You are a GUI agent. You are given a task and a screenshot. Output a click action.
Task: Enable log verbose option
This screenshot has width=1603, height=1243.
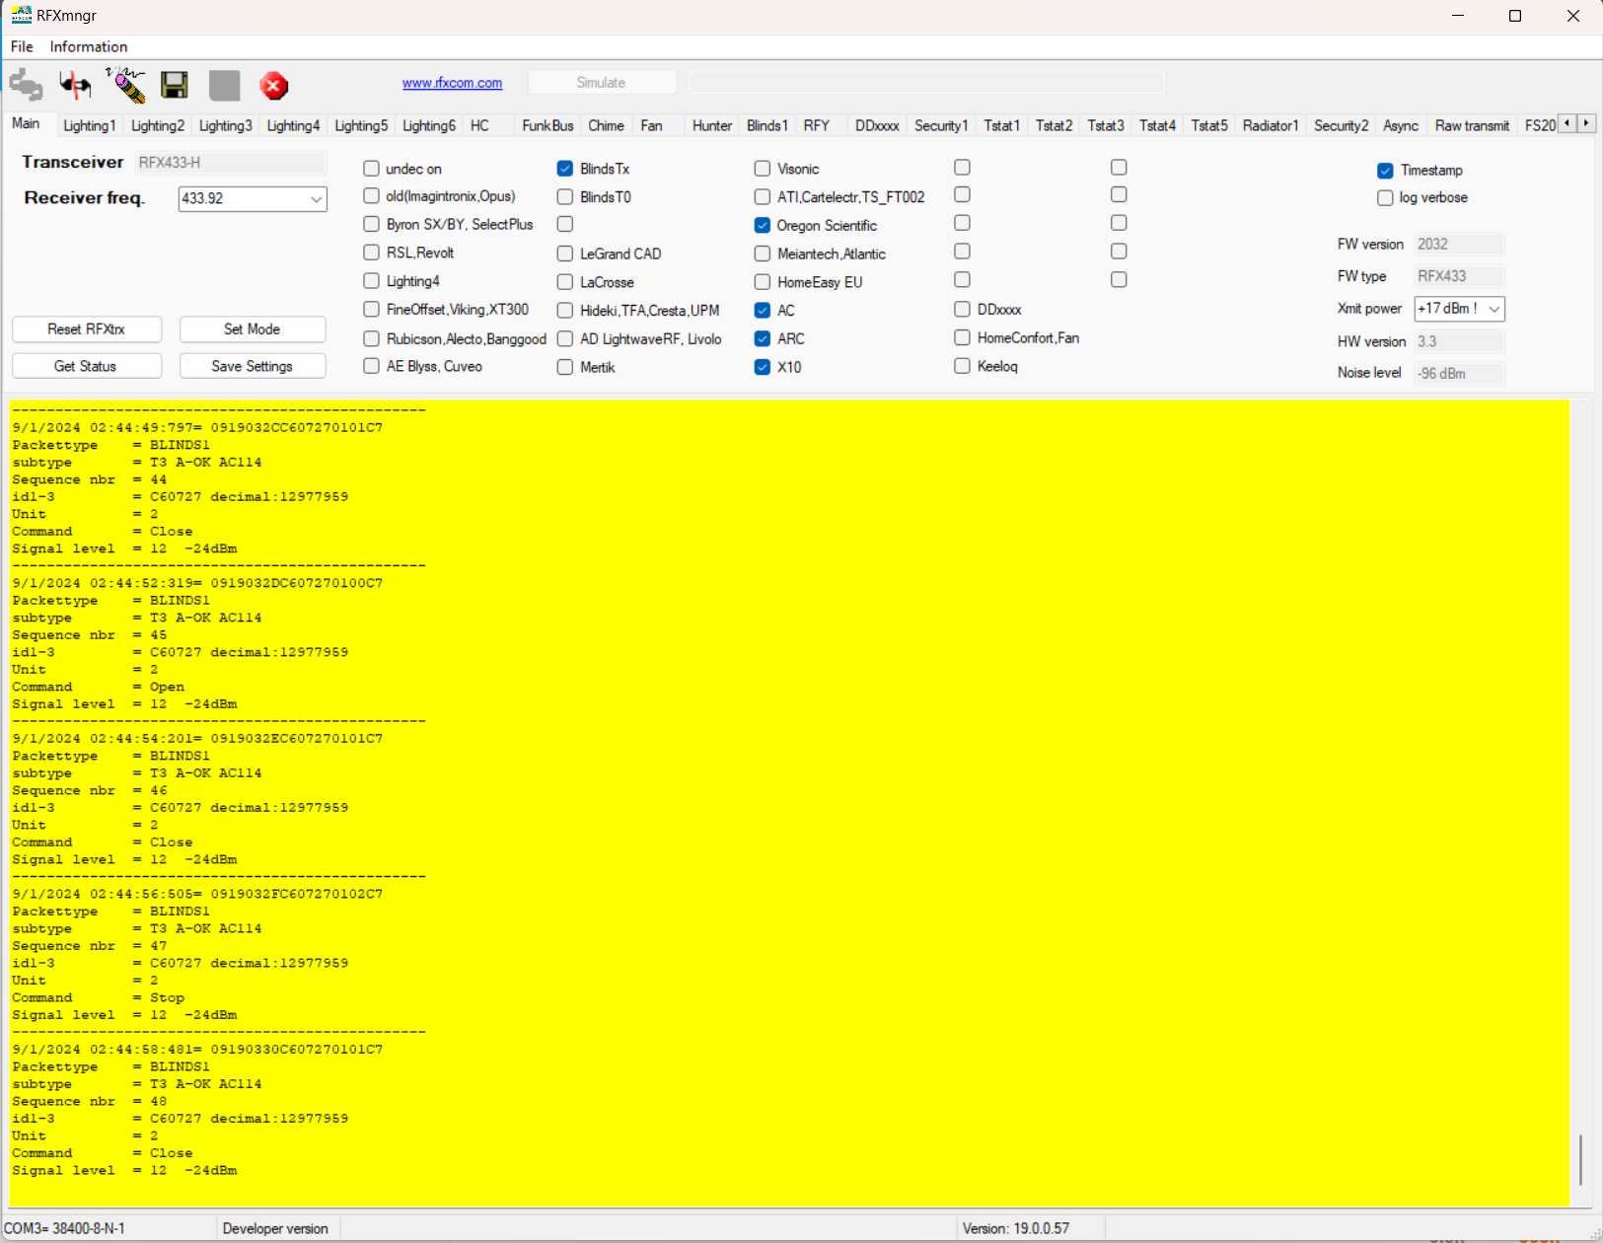1384,198
